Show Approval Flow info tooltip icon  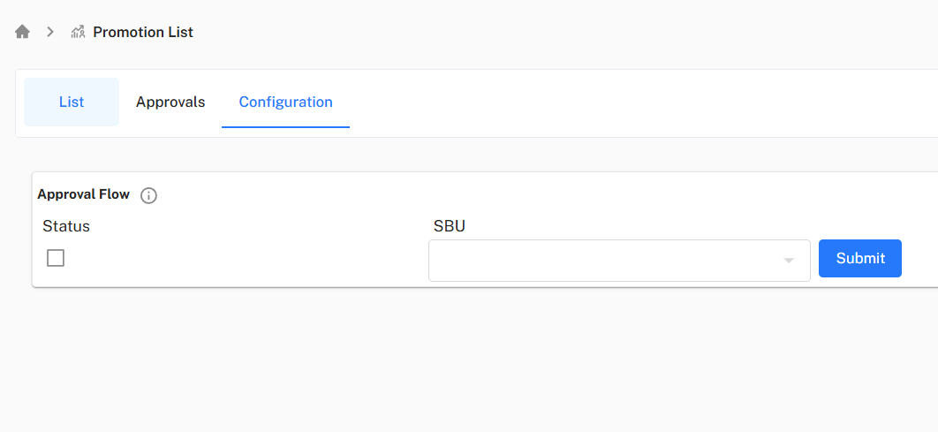(x=149, y=195)
